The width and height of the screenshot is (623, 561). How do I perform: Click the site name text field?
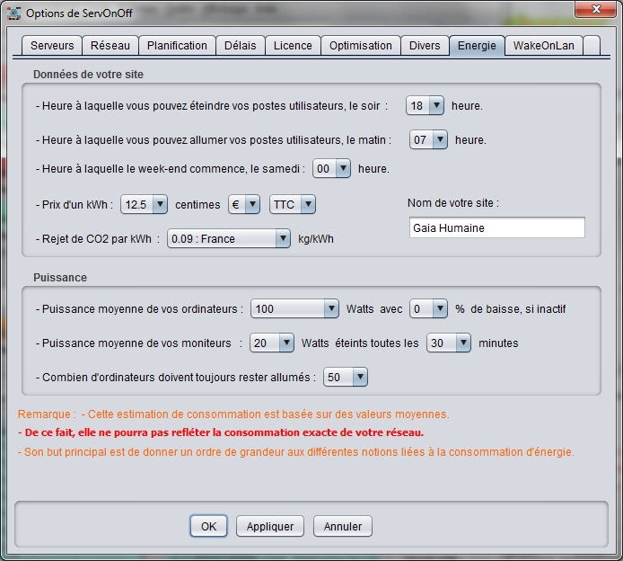[496, 228]
